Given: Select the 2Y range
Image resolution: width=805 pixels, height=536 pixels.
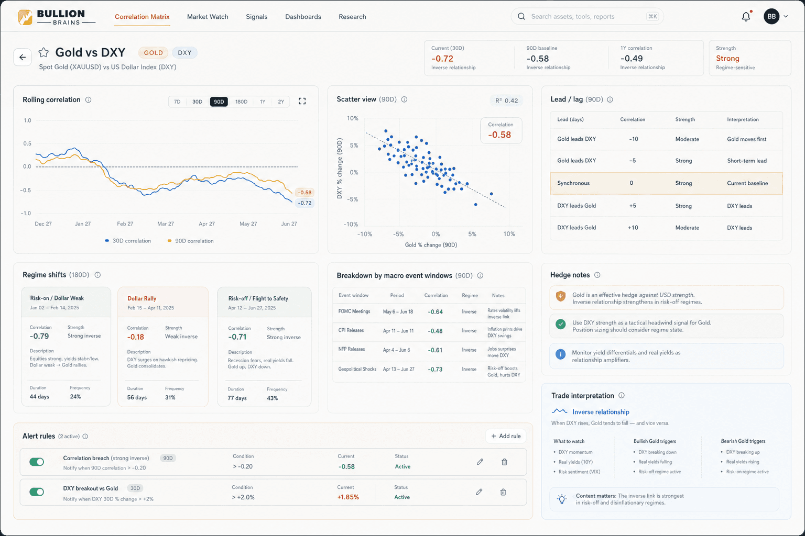Looking at the screenshot, I should click(281, 102).
